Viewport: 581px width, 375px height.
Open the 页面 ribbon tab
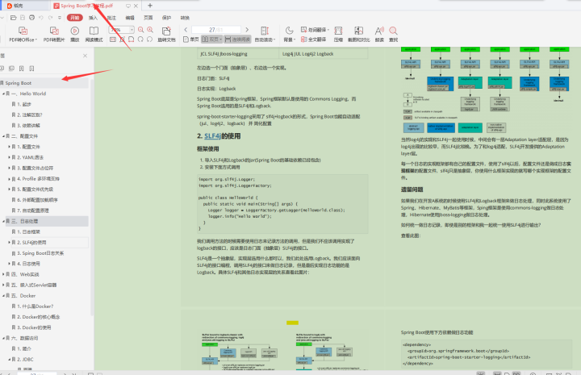[x=148, y=18]
